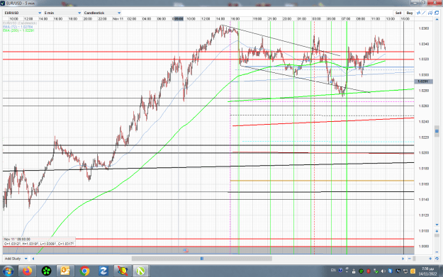Viewport: 443px width, 277px height.
Task: Click the vertical zoom minus icon
Action: 437,252
